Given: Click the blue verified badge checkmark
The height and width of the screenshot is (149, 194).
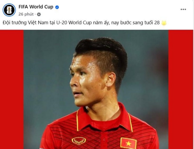Looking at the screenshot, I should pos(57,7).
